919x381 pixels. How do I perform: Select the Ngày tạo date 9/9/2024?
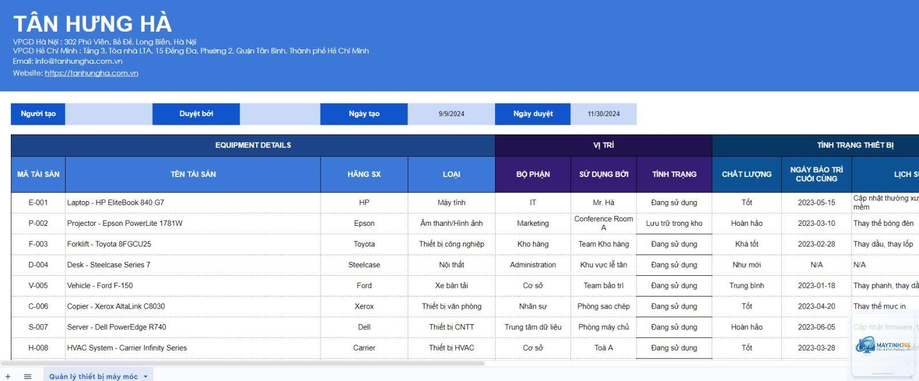(451, 114)
